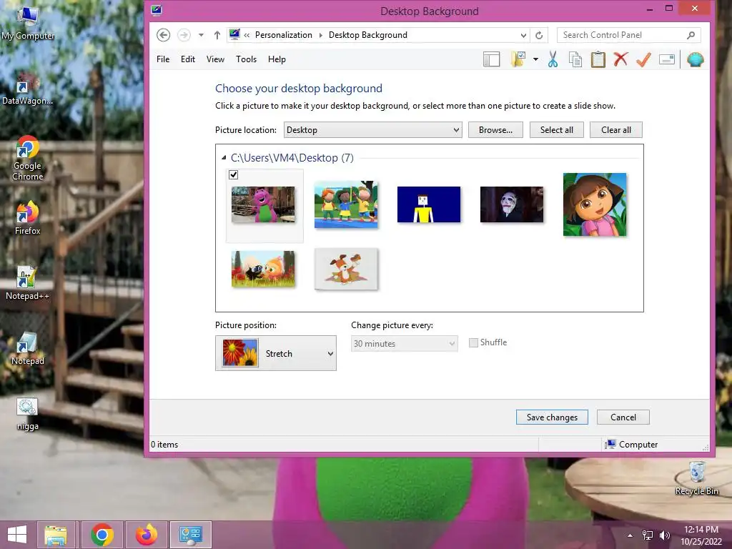Select the blue background robot thumbnail
The width and height of the screenshot is (732, 549).
[429, 204]
